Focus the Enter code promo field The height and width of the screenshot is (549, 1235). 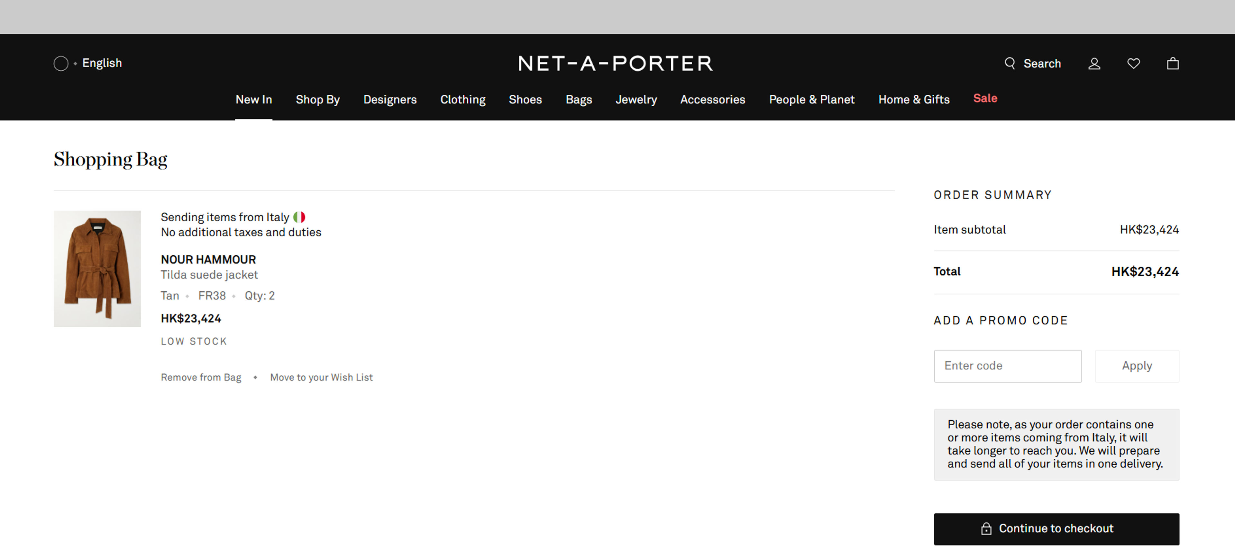pos(1007,366)
